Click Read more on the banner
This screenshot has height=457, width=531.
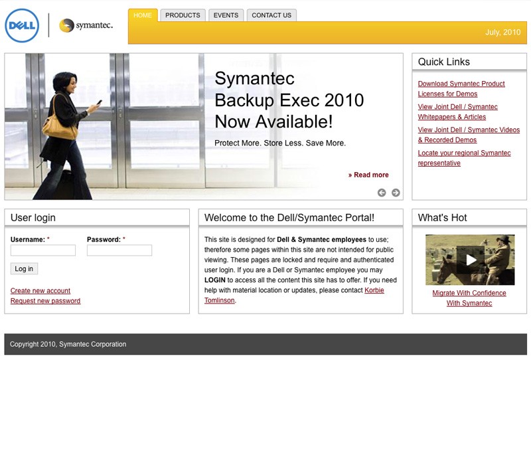click(x=368, y=175)
